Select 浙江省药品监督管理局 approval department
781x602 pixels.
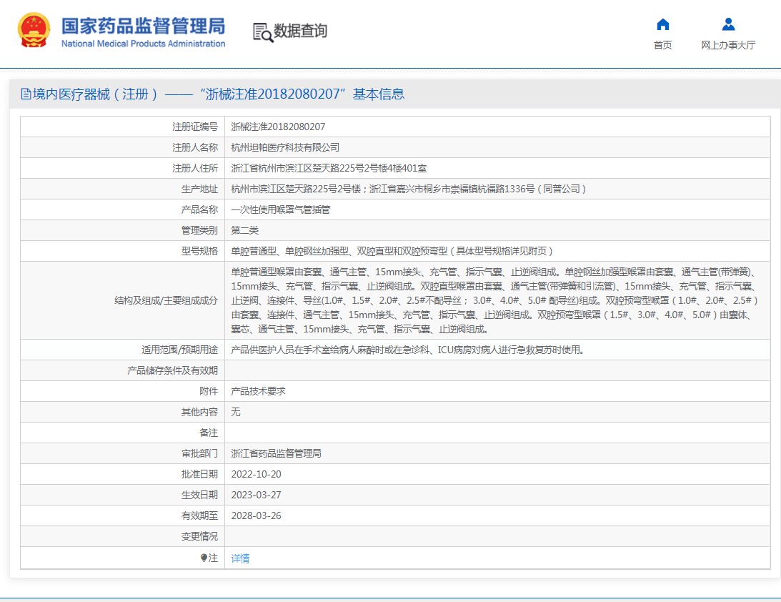click(x=276, y=453)
